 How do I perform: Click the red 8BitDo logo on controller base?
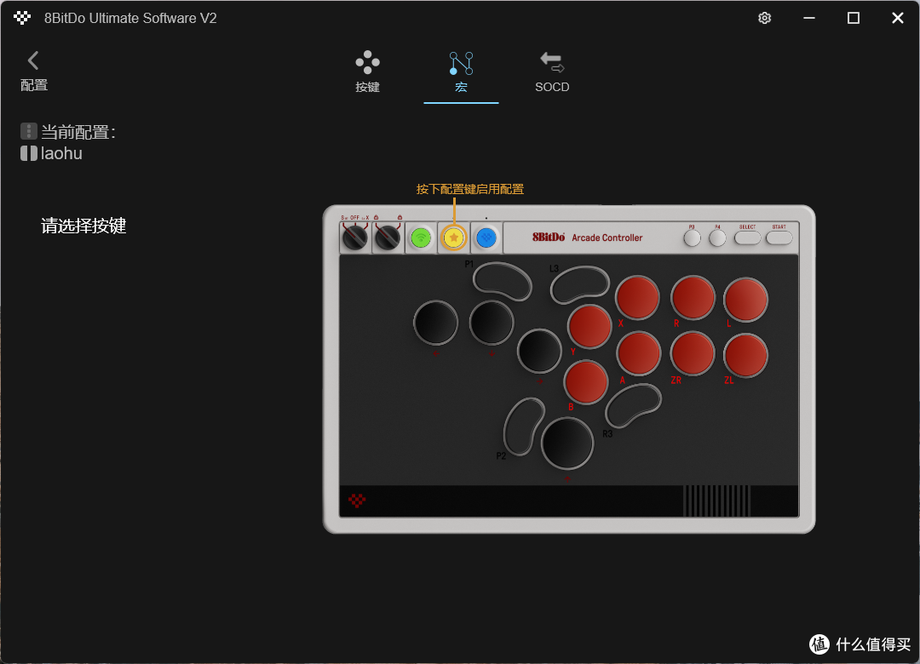(357, 501)
